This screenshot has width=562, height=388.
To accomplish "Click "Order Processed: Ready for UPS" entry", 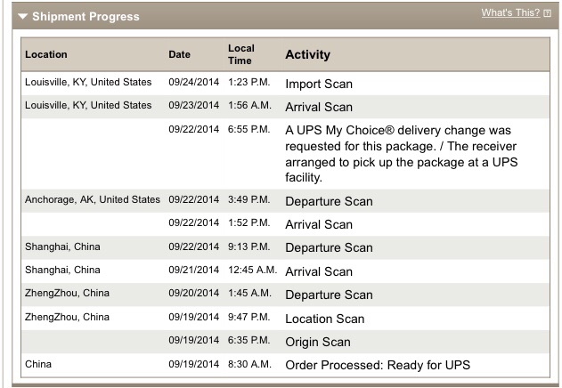I will pos(377,365).
